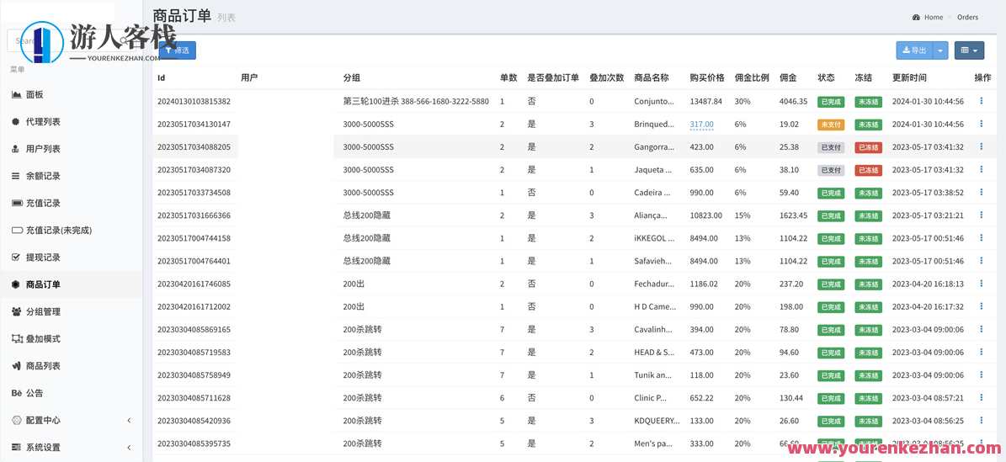
Task: Click the 代理列表 sidebar icon
Action: (x=16, y=122)
